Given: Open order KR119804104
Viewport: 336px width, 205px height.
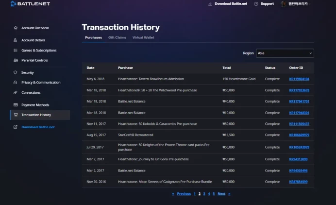Looking at the screenshot, I should point(299,79).
